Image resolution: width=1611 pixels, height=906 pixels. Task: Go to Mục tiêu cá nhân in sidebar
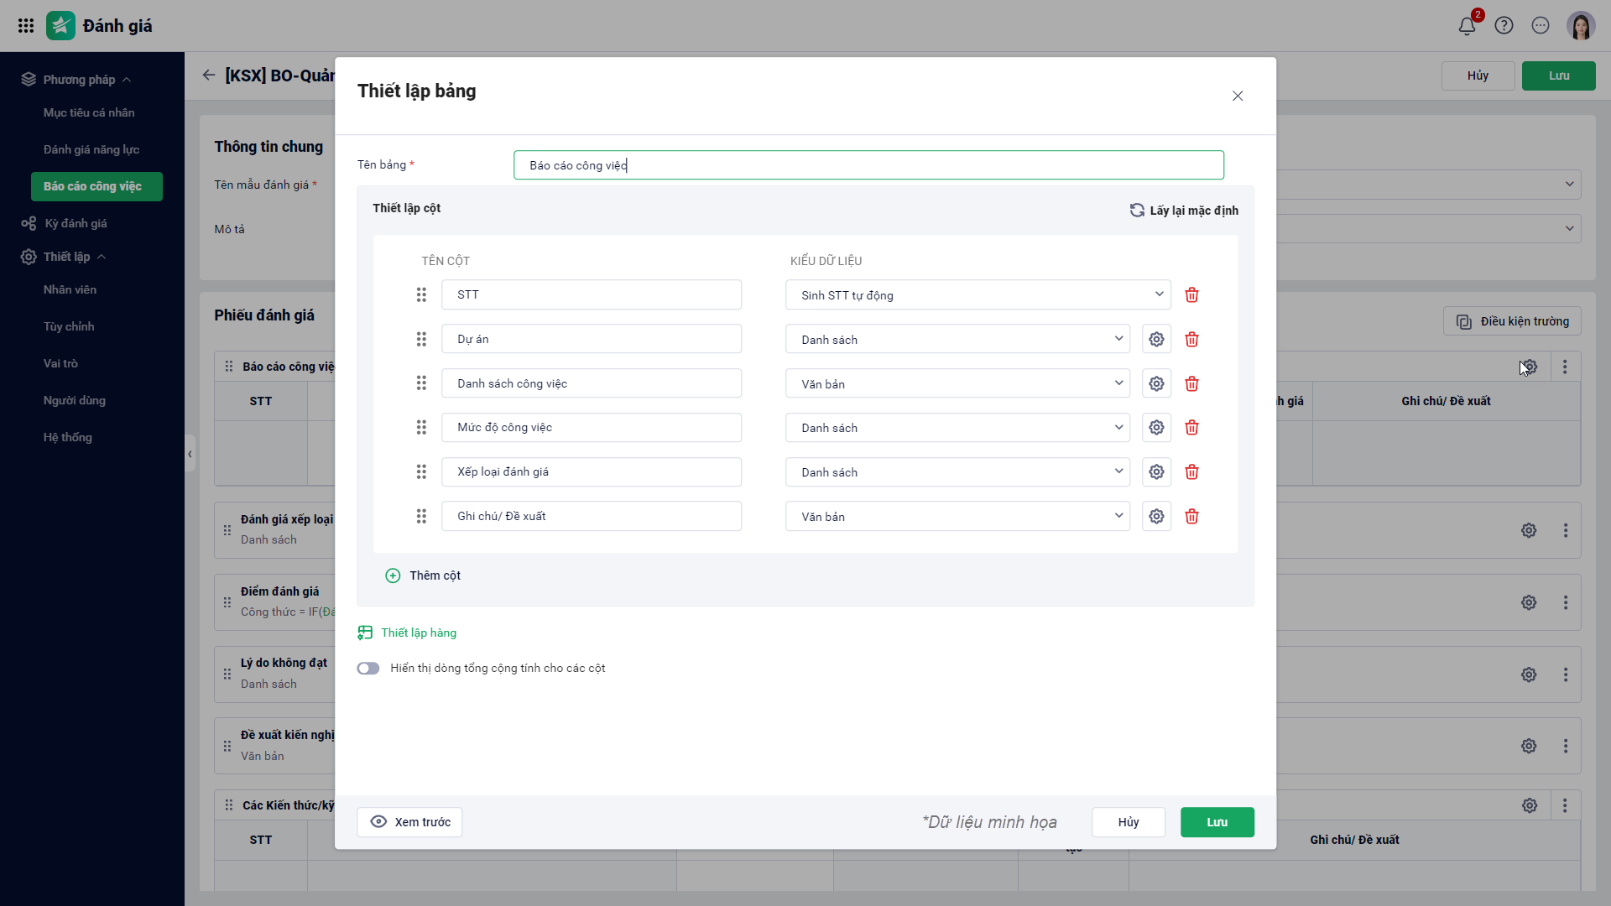(x=89, y=112)
